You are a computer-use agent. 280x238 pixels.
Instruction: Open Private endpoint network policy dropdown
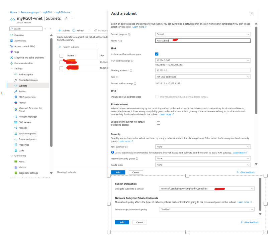click(207, 210)
